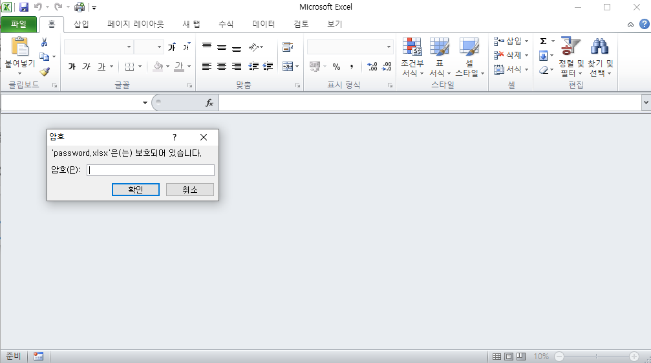Click the increase decimal icon
651x363 pixels.
372,67
